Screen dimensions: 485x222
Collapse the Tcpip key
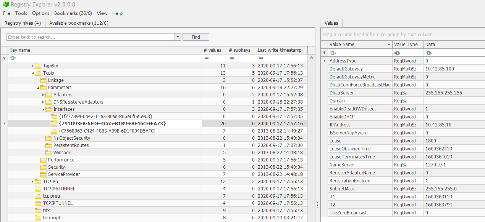click(32, 73)
